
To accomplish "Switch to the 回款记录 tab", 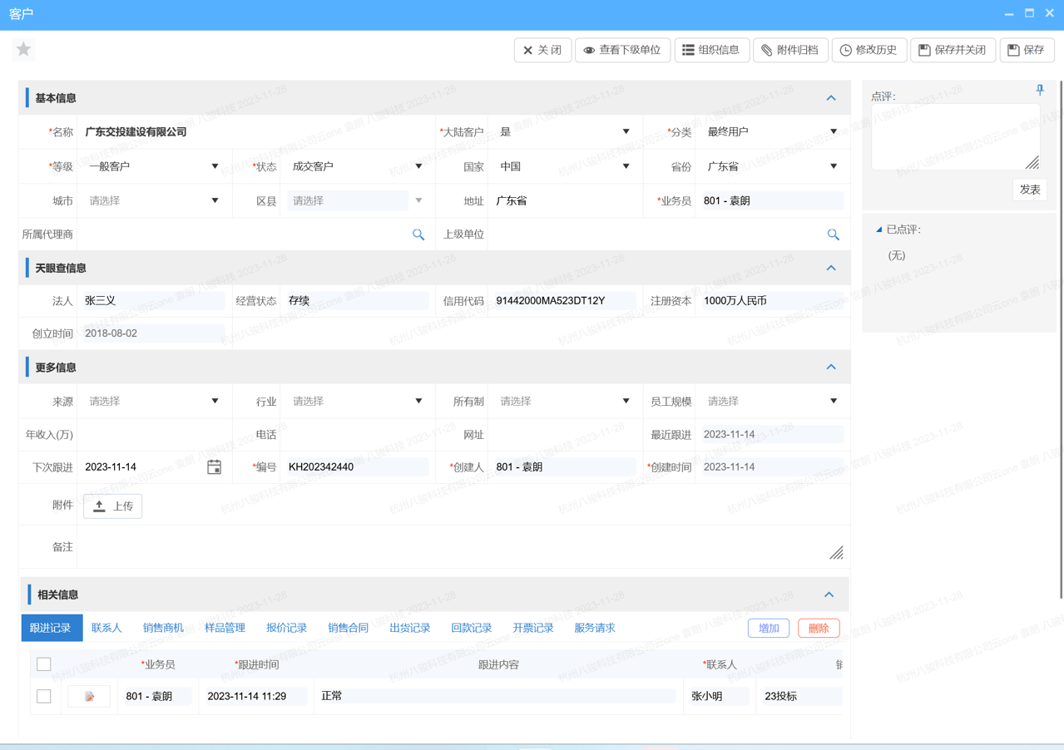I will click(x=471, y=628).
